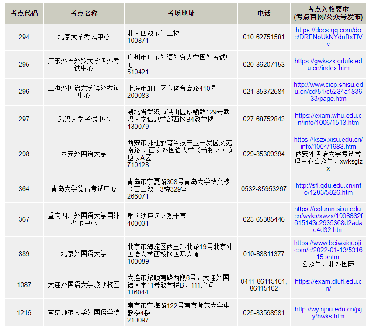This screenshot has height=332, width=378.
Task: Open the exam.whu.edu.cn link
Action: tap(328, 119)
